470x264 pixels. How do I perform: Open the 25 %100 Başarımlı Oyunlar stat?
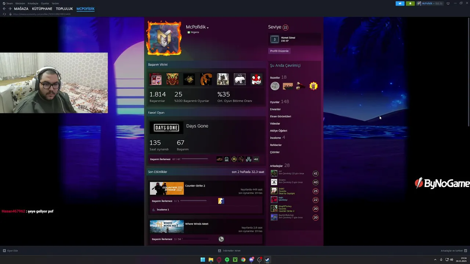(192, 97)
